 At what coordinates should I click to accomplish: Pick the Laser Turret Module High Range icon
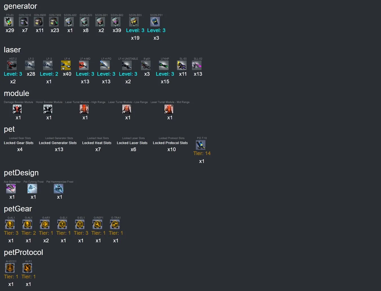[x=84, y=109]
